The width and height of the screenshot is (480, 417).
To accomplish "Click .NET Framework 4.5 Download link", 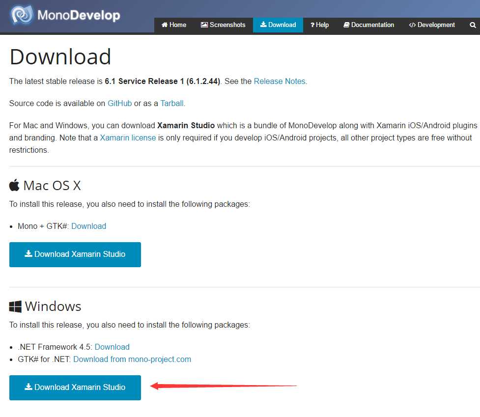I will [112, 347].
